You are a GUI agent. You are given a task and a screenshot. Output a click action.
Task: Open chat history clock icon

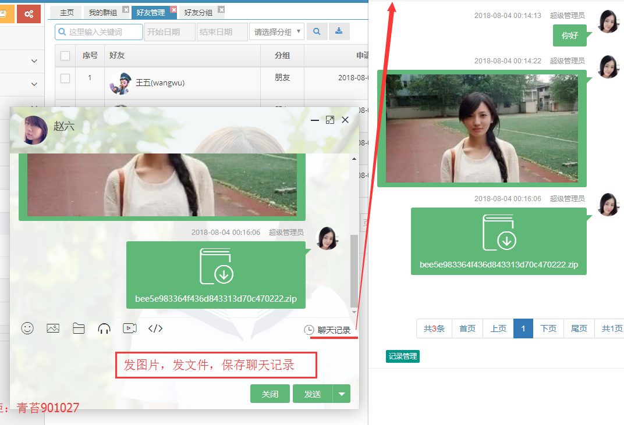point(309,330)
